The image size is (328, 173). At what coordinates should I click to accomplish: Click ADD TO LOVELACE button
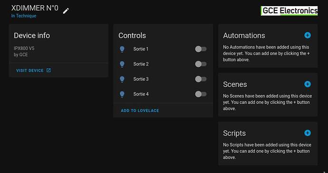click(140, 110)
